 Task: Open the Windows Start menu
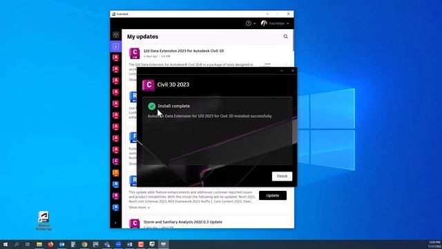click(x=6, y=244)
